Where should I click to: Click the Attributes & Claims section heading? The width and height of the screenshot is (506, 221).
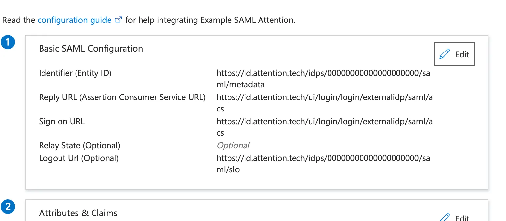click(78, 213)
